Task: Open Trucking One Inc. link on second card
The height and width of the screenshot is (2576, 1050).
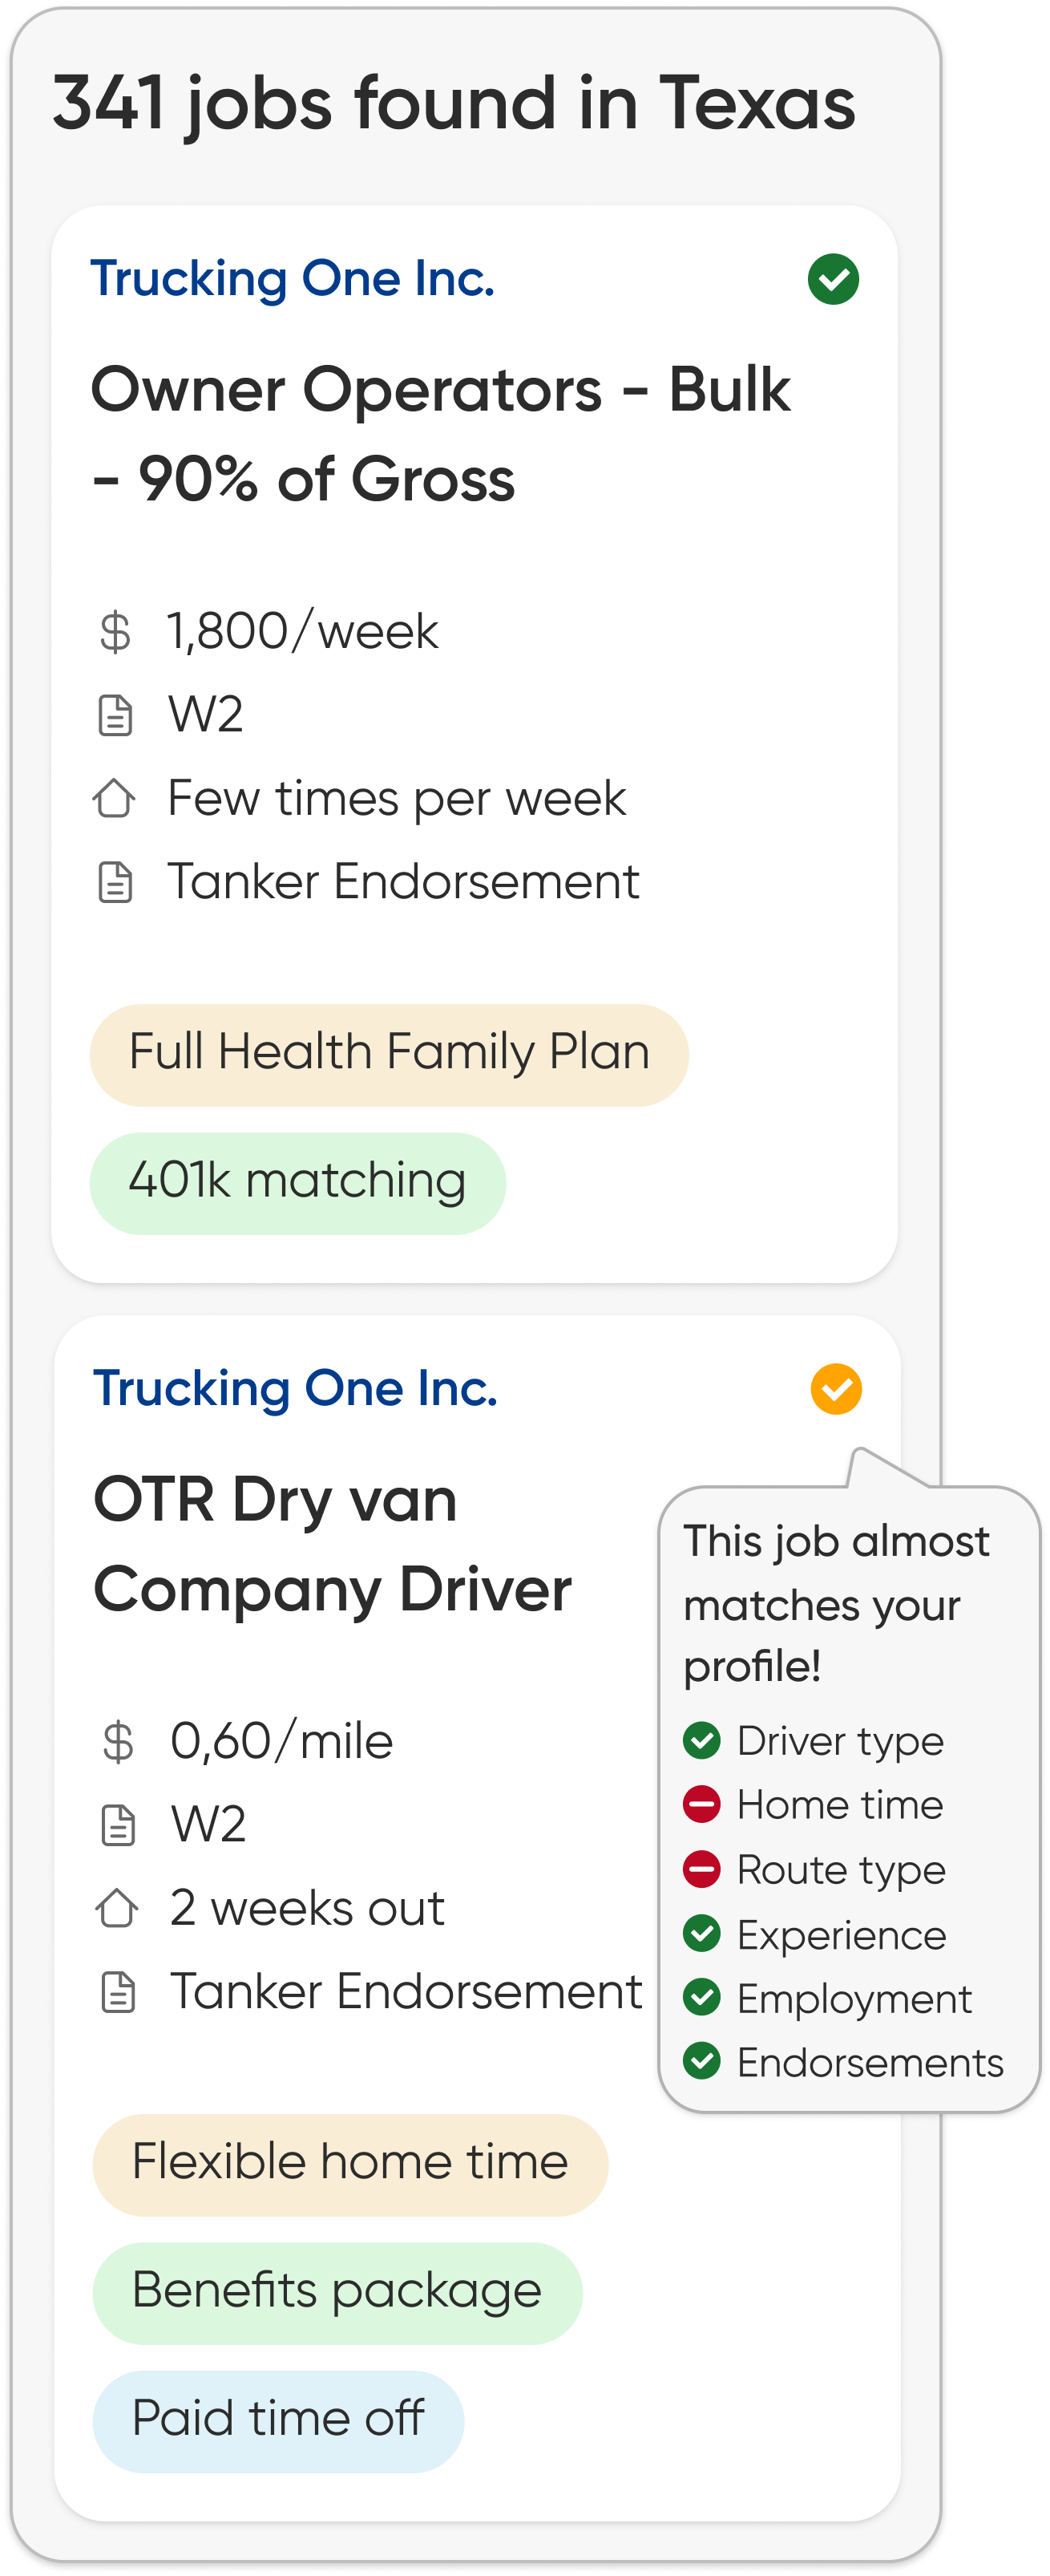Action: click(x=296, y=1388)
